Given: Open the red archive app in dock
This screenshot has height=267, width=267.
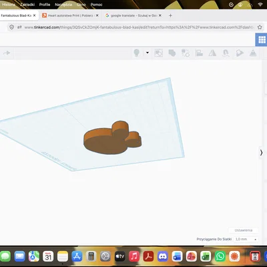Looking at the screenshot, I should [x=255, y=256].
